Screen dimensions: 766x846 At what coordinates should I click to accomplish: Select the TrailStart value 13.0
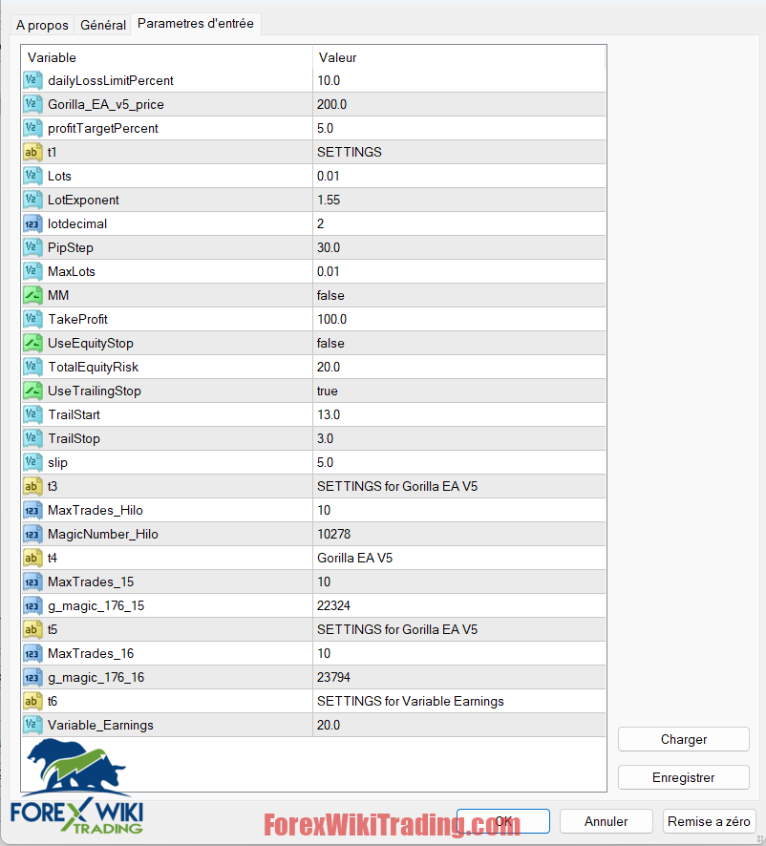329,414
